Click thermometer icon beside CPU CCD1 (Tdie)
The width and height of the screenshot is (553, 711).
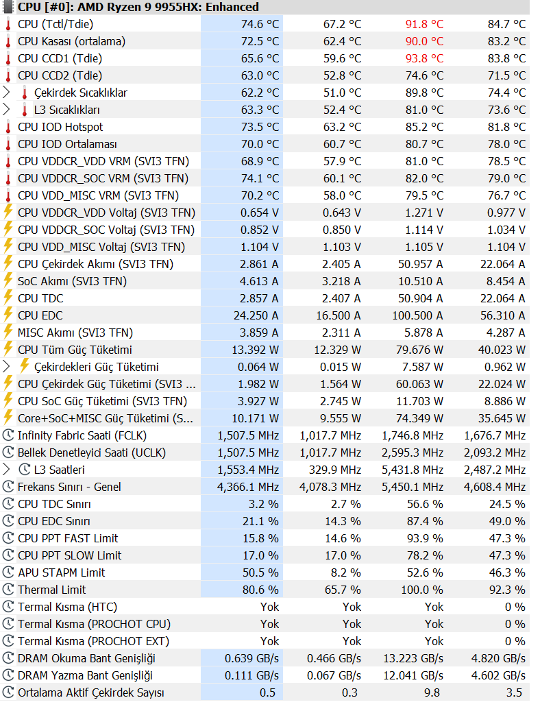(8, 58)
